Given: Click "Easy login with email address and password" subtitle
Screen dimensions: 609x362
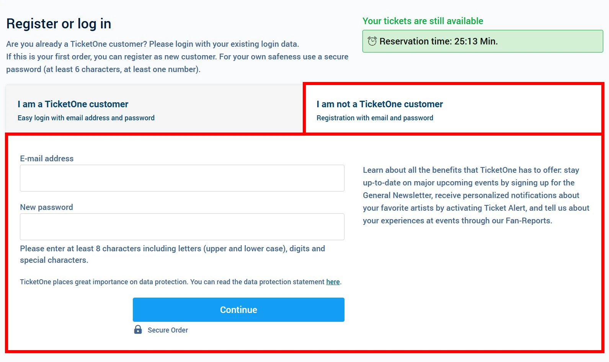Looking at the screenshot, I should coord(86,118).
